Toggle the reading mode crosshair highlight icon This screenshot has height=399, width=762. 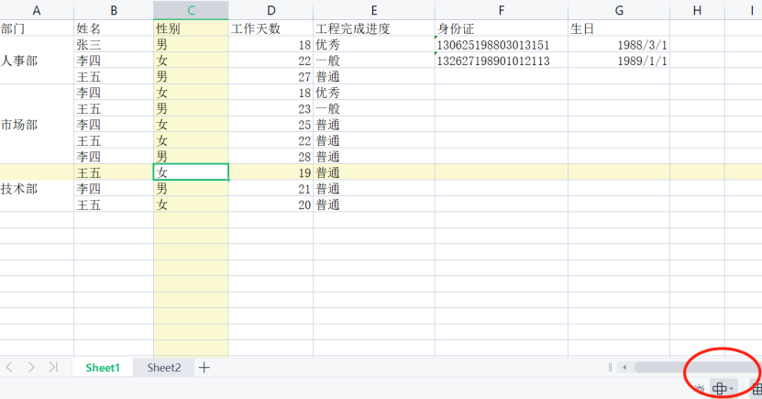point(719,388)
